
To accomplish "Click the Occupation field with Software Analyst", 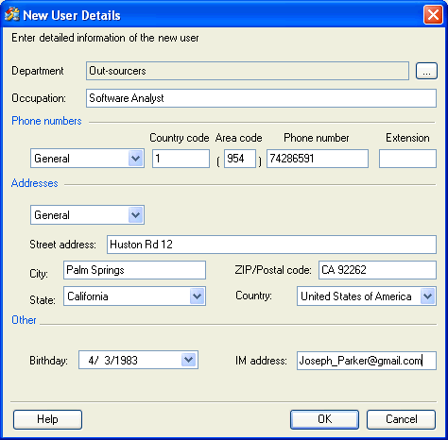I will tap(261, 98).
